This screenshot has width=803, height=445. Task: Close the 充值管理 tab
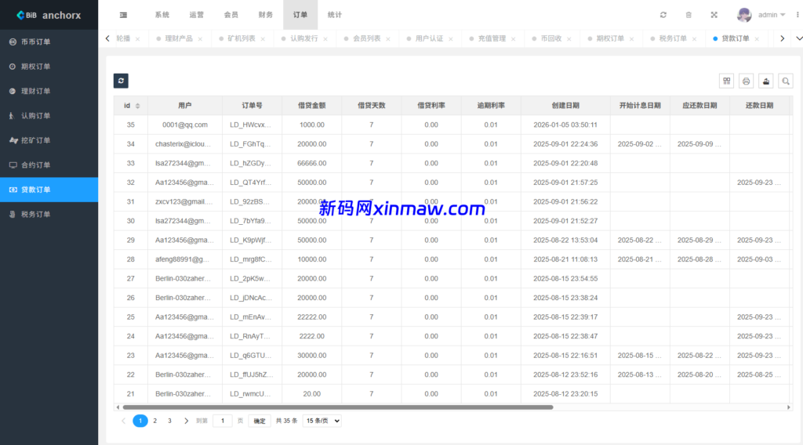click(513, 39)
